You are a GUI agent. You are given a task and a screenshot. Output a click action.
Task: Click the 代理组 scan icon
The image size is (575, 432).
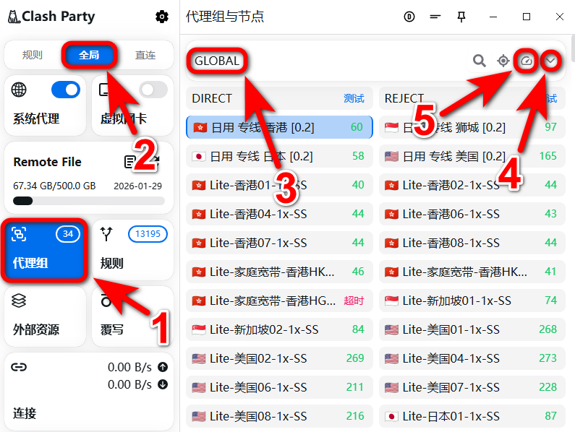coord(19,234)
